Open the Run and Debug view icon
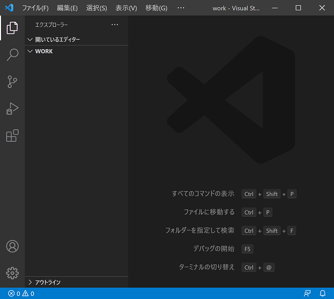The width and height of the screenshot is (334, 299). (12, 109)
